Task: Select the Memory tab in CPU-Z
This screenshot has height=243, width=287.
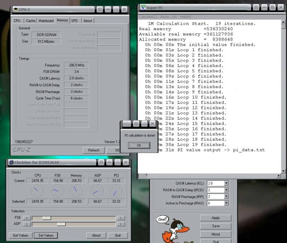Action: (62, 20)
